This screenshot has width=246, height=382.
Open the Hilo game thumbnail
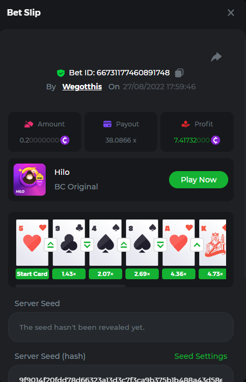click(30, 180)
